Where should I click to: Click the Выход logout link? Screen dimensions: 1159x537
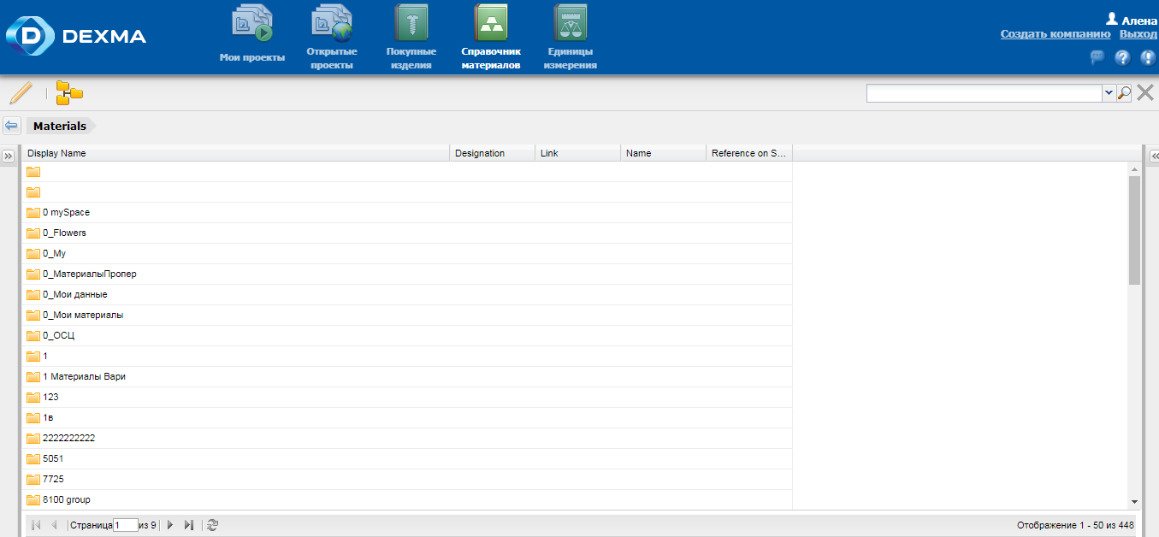click(1138, 34)
